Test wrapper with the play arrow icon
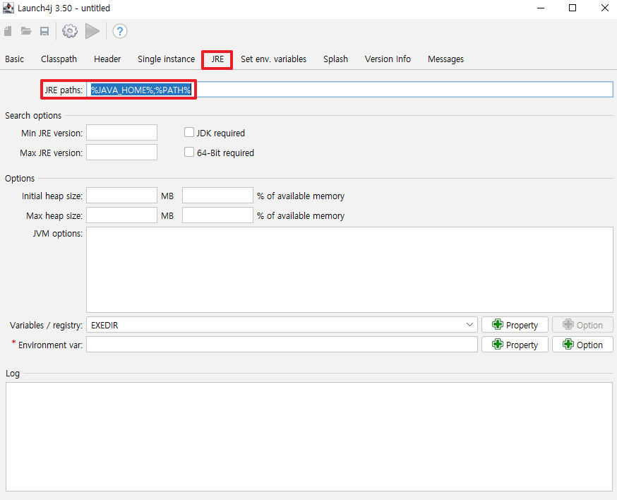617x500 pixels. coord(92,31)
